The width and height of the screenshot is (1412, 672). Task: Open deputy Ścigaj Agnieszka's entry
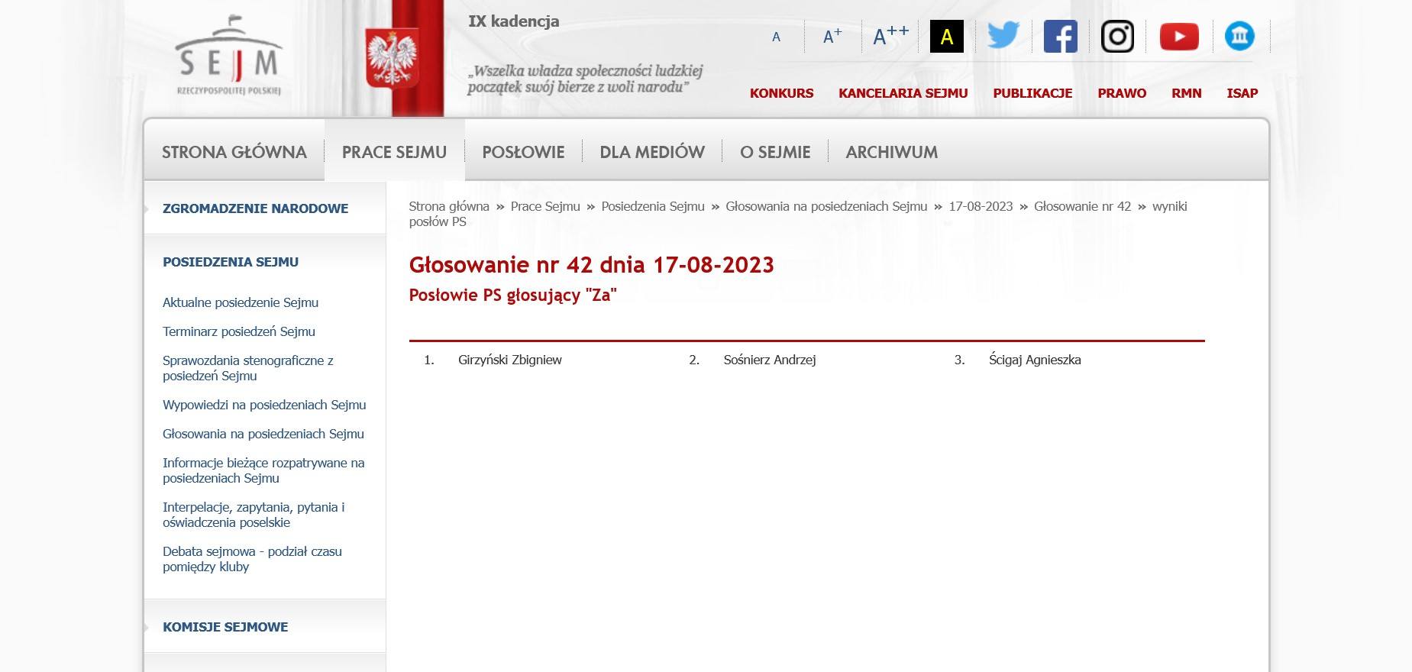pyautogui.click(x=1034, y=360)
